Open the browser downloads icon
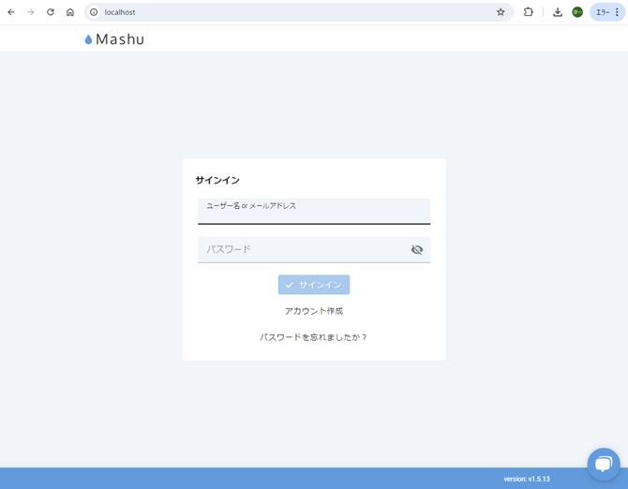The image size is (628, 489). click(x=558, y=12)
